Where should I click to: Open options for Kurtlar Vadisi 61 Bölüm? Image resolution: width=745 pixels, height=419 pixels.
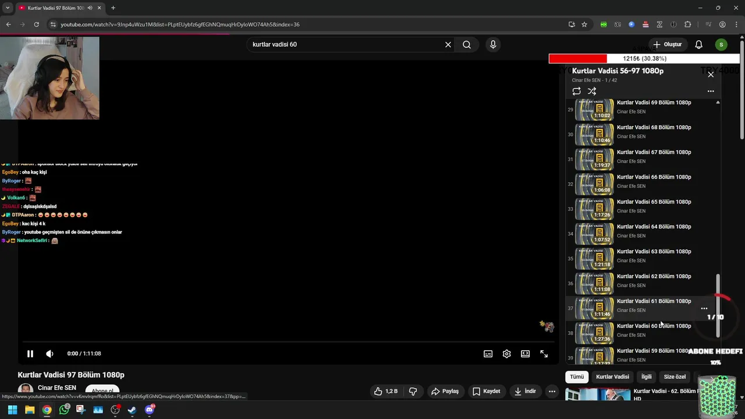[704, 308]
